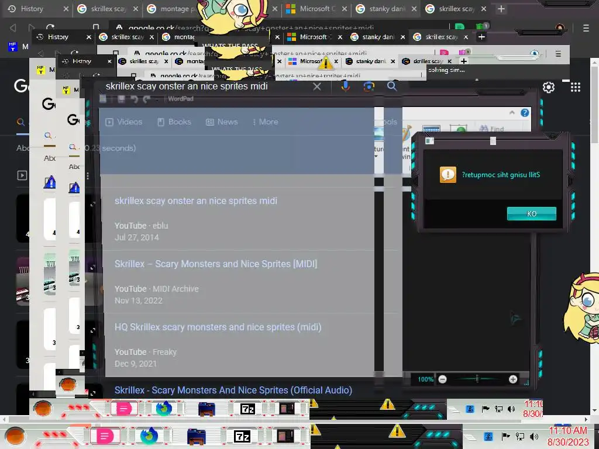Click Save in WordPad quick access bar
The width and height of the screenshot is (599, 449).
click(121, 99)
